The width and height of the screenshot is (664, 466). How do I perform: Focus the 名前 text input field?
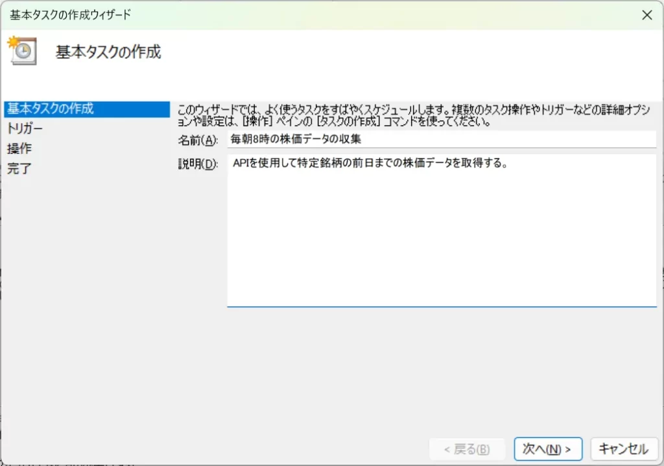[x=441, y=140]
